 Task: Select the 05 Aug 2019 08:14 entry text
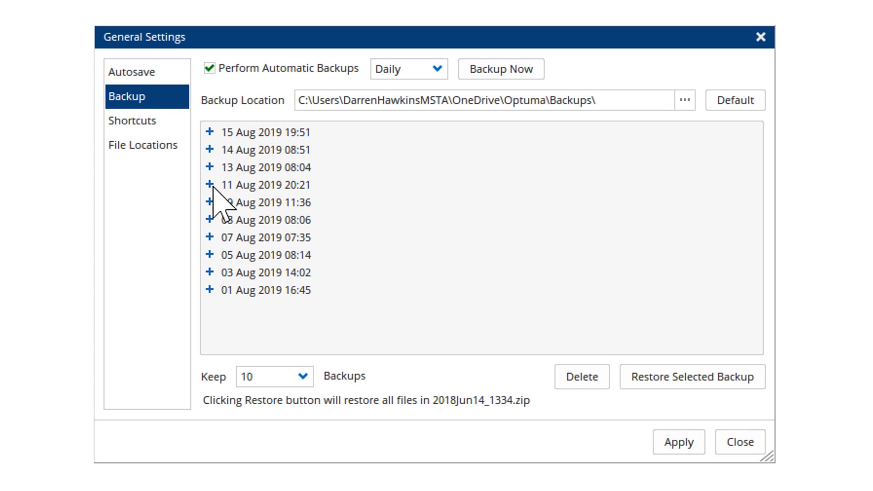pyautogui.click(x=266, y=255)
